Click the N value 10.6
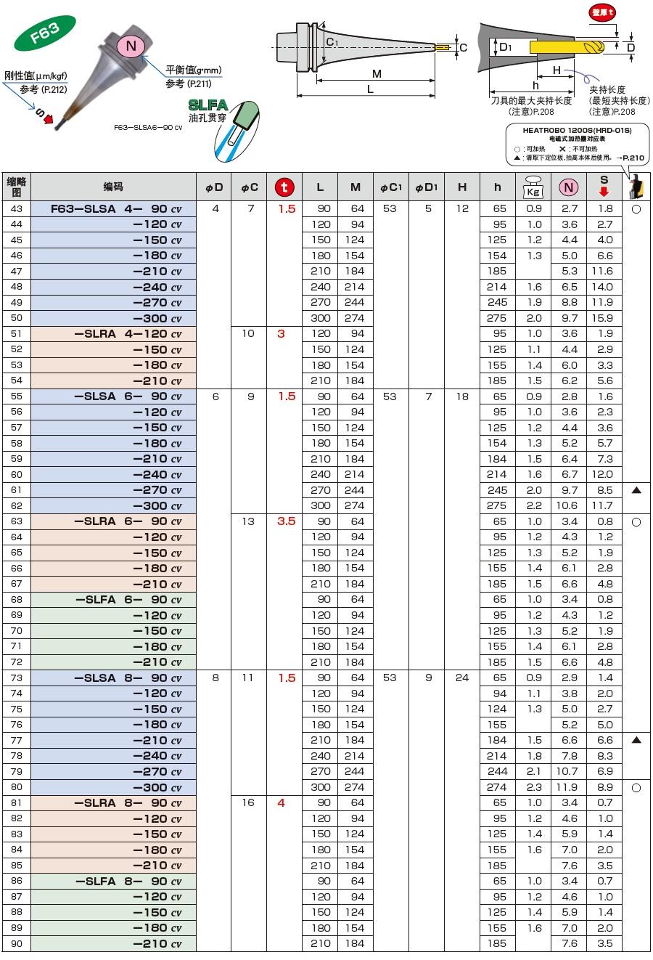The image size is (653, 960). 568,505
